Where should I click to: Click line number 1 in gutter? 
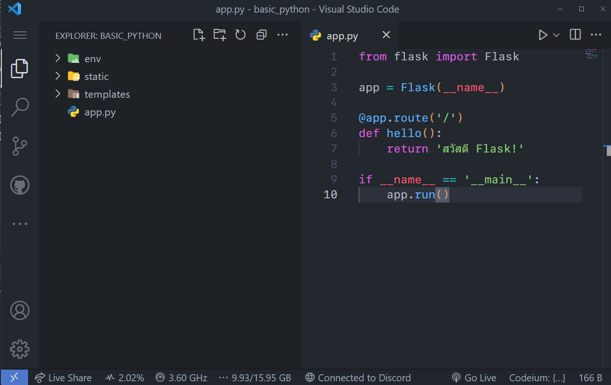pos(334,57)
